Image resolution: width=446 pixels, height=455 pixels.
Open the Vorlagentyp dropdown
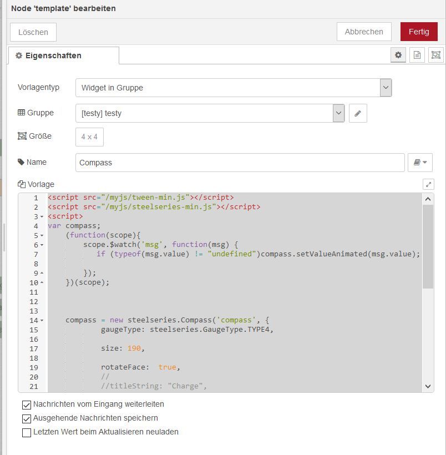tap(234, 88)
